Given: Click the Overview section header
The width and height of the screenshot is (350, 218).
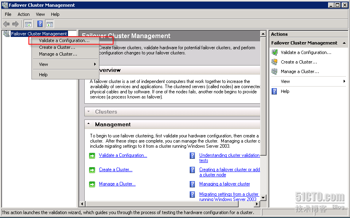Looking at the screenshot, I should (172, 70).
